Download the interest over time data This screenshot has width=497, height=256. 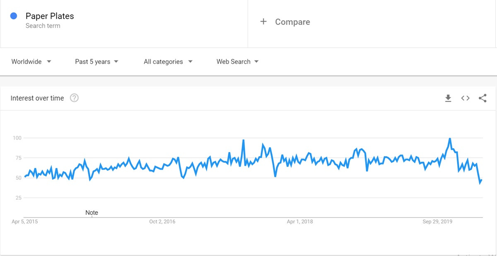(x=448, y=98)
